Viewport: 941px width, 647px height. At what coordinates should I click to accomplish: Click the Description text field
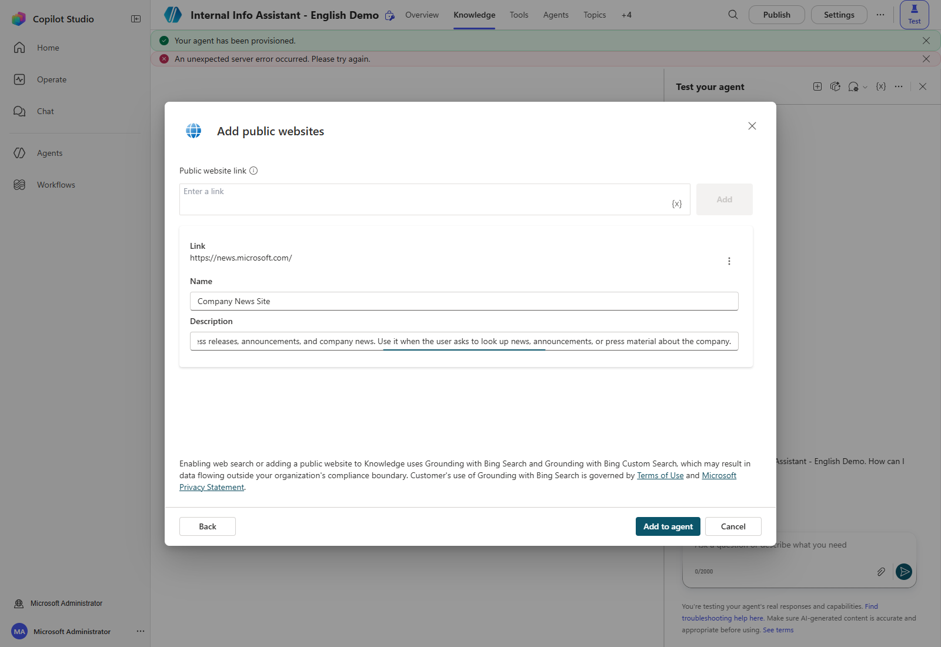point(464,341)
